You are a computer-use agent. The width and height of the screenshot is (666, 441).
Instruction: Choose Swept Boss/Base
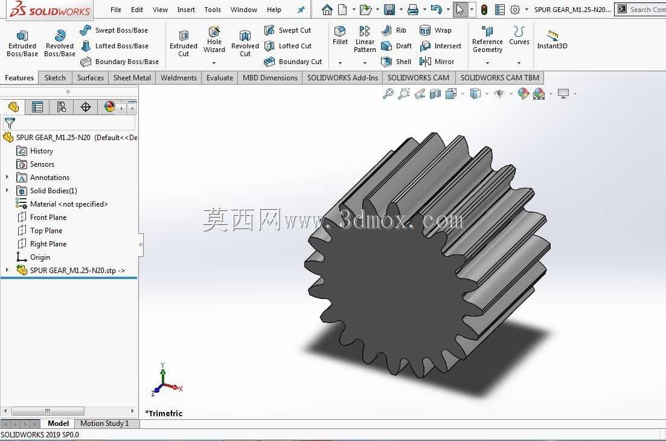(114, 30)
